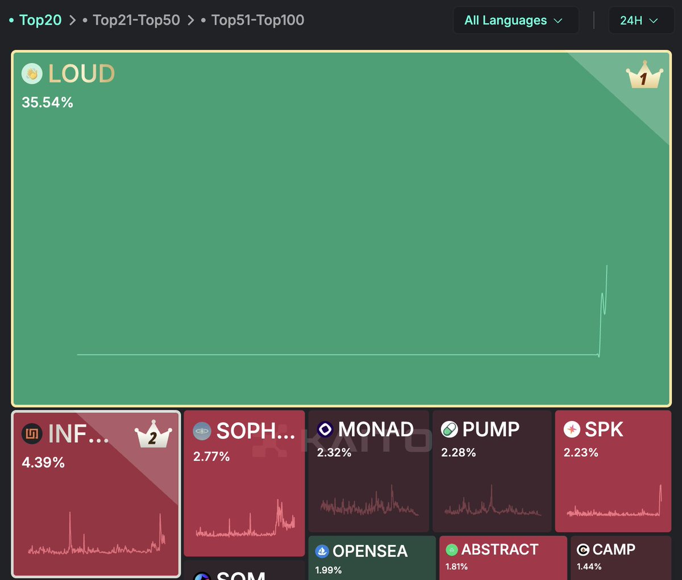Click the 2.77% mindshare value
The image size is (682, 580).
click(211, 456)
